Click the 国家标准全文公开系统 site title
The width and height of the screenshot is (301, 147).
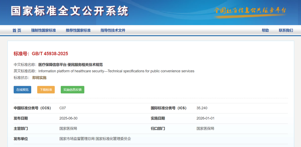[69, 11]
